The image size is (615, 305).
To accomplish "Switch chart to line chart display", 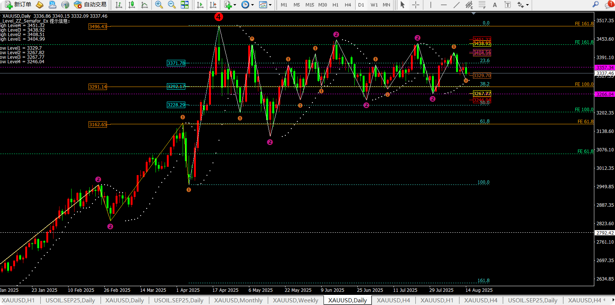I will coord(144,5).
